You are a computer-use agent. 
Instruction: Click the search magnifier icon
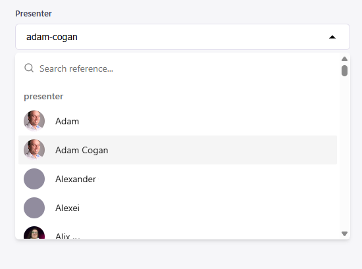coord(29,68)
